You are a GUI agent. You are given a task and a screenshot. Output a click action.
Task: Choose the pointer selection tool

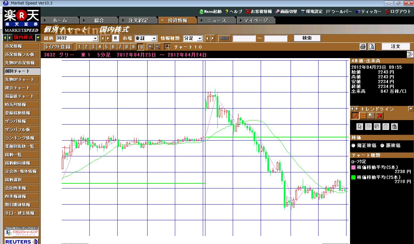(360, 126)
